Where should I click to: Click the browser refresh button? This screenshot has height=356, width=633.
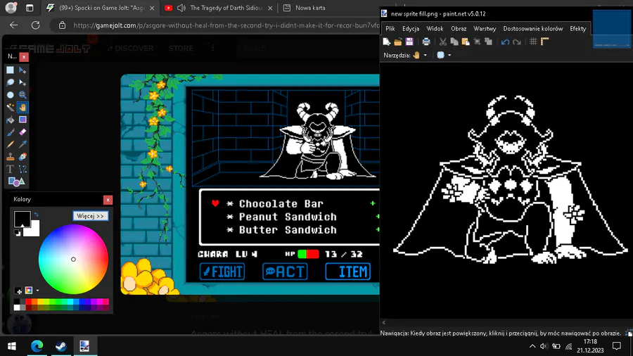tap(36, 25)
